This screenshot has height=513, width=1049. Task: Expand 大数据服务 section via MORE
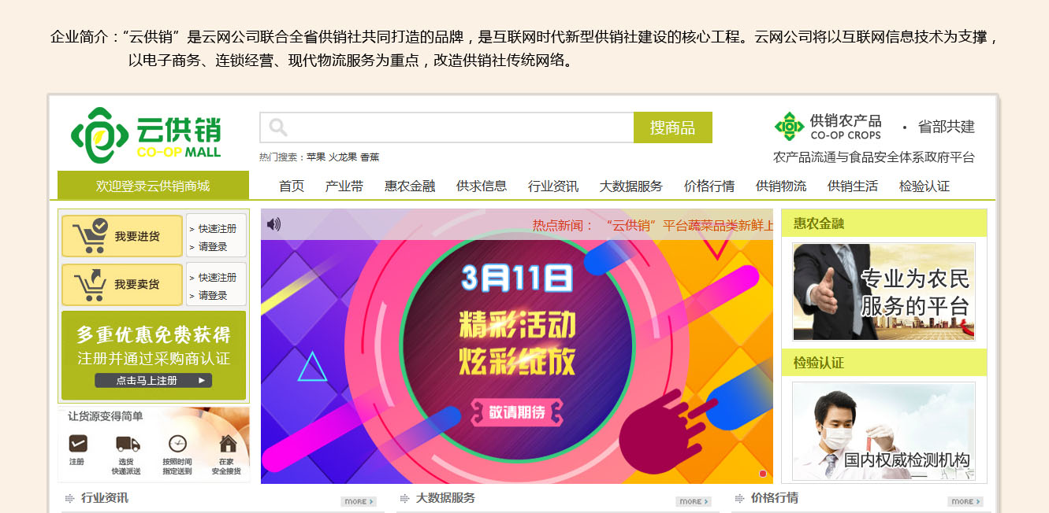[694, 501]
